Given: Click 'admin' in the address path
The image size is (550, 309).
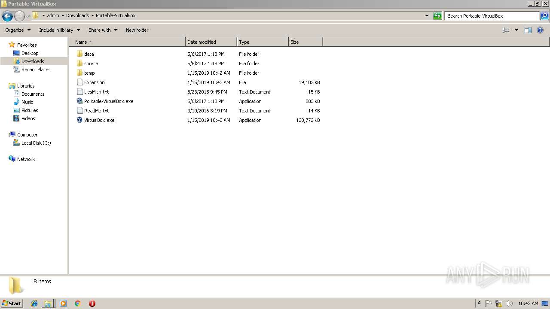Looking at the screenshot, I should (x=53, y=15).
